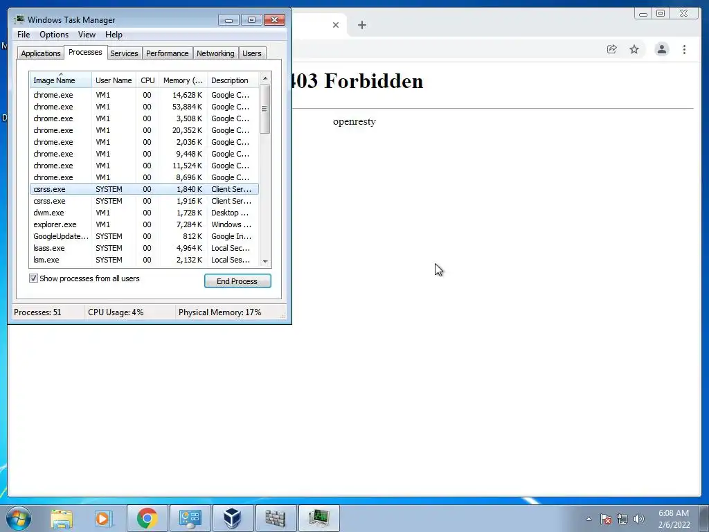Click Show Desktop strip beside clock
Viewport: 709px width, 532px height.
704,518
